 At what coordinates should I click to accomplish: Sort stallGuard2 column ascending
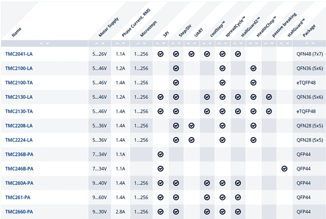point(235,43)
